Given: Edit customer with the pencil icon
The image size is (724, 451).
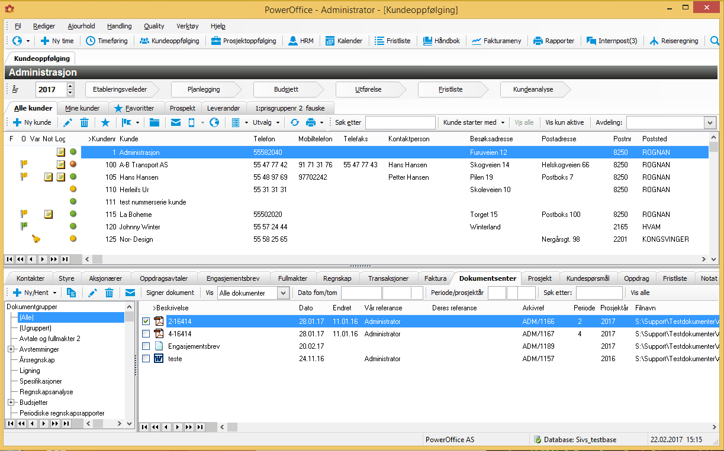Looking at the screenshot, I should [67, 122].
